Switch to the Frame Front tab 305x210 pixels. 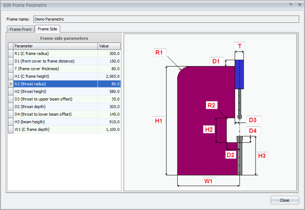click(21, 29)
